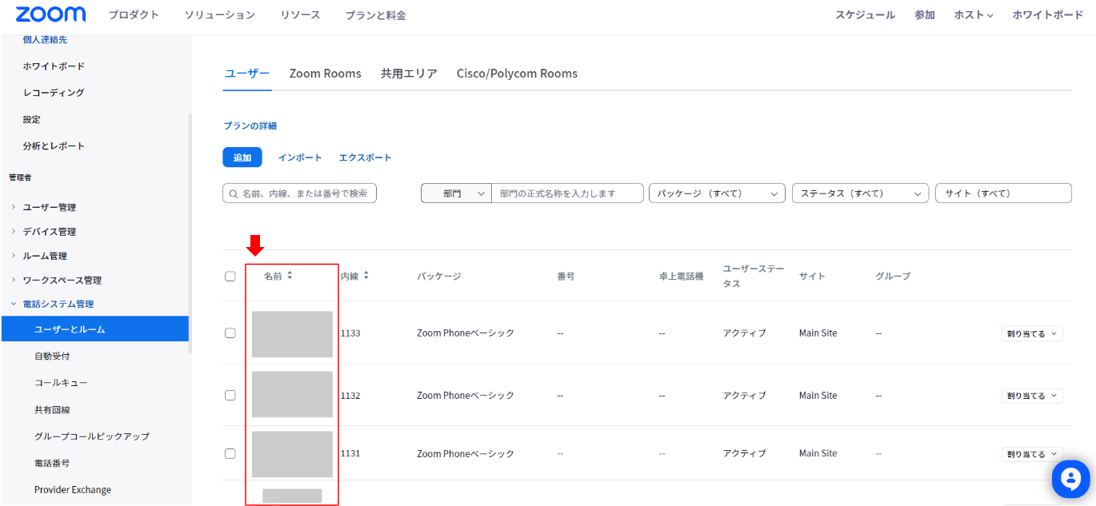
Task: Open 自動受付 in the sidebar
Action: pos(52,356)
